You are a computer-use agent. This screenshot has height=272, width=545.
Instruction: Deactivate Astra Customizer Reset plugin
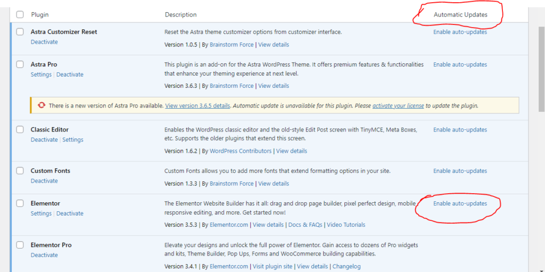(x=44, y=42)
